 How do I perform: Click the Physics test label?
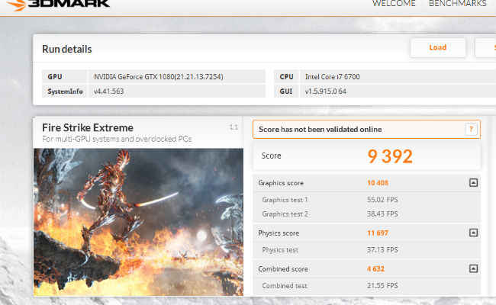pyautogui.click(x=280, y=250)
